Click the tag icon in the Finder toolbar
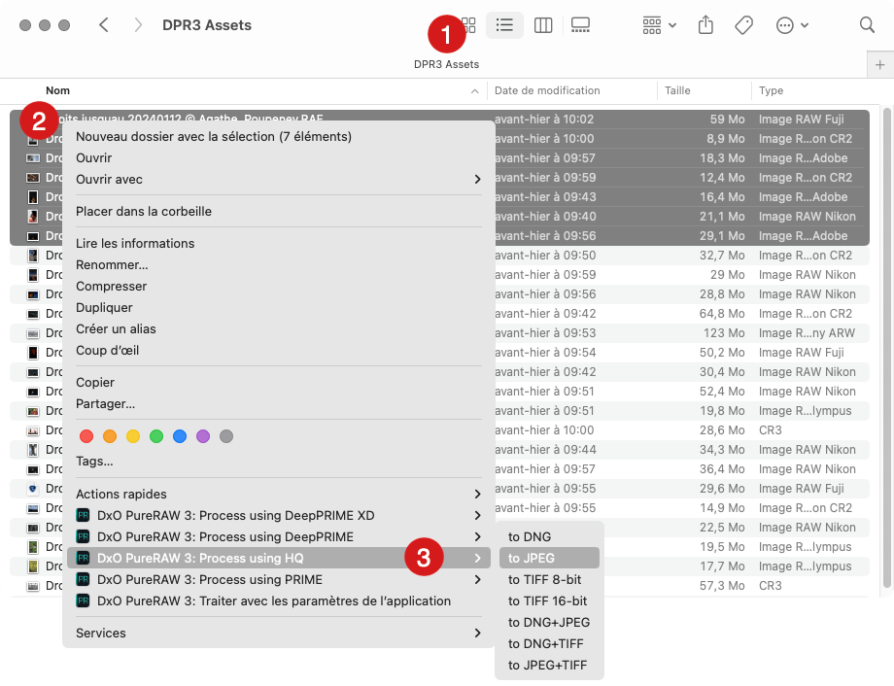This screenshot has width=894, height=686. (743, 25)
